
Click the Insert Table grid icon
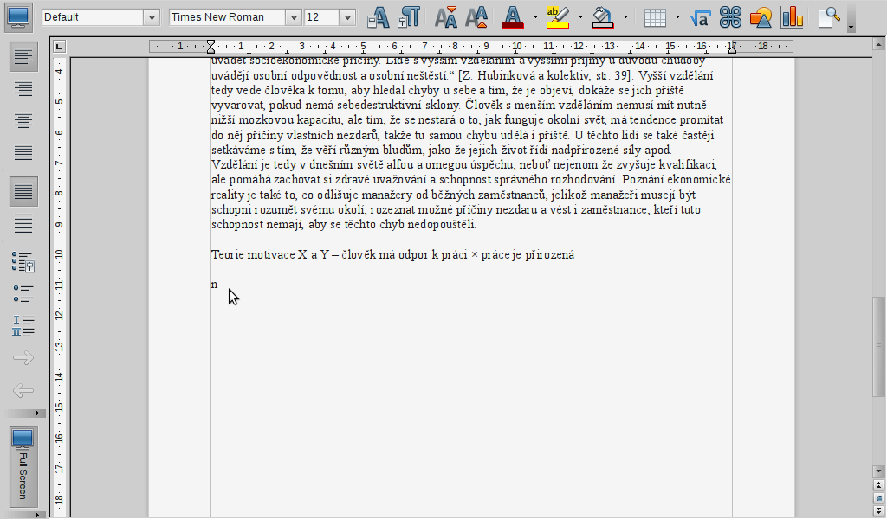point(656,17)
